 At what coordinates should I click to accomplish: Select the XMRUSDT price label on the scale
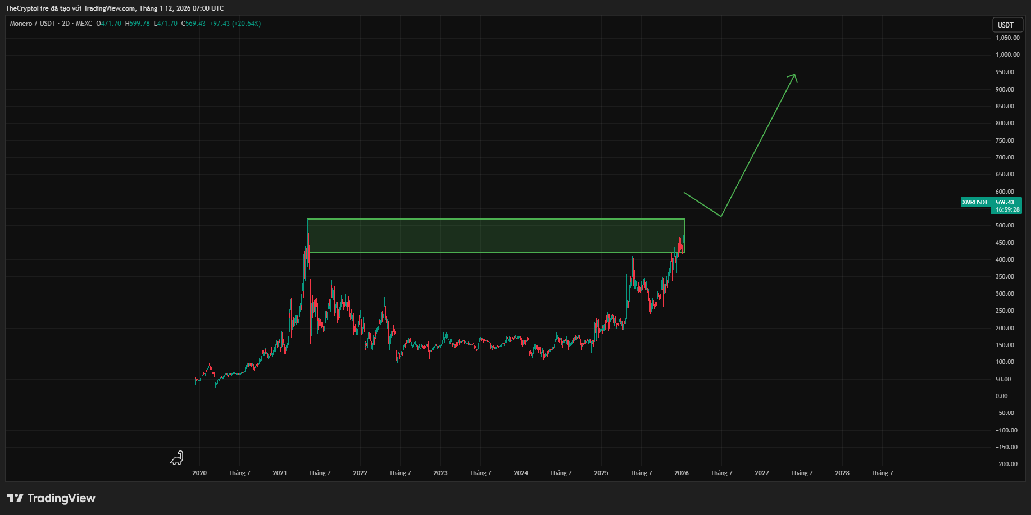point(975,202)
